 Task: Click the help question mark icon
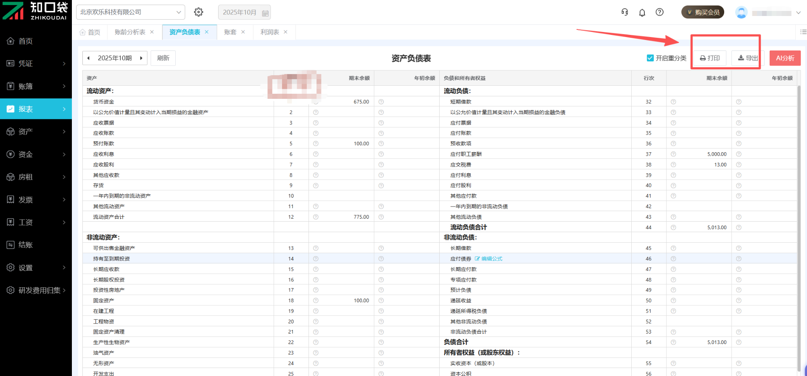click(x=659, y=12)
